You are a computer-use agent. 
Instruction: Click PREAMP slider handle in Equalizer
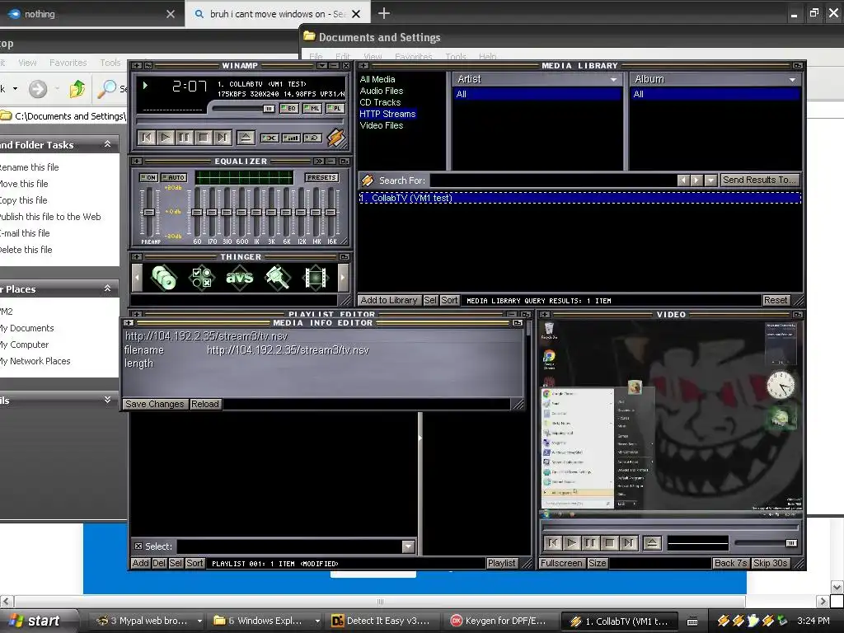coord(148,212)
